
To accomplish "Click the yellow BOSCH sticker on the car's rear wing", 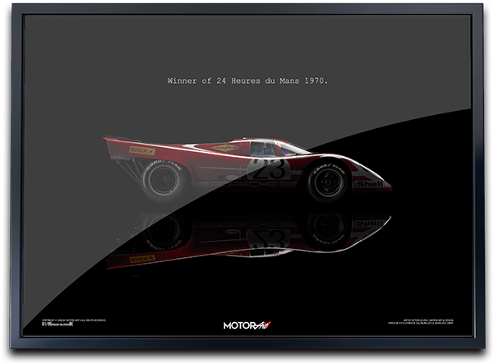I will (141, 150).
